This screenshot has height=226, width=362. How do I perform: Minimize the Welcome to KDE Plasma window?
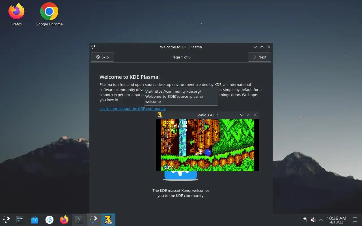255,47
